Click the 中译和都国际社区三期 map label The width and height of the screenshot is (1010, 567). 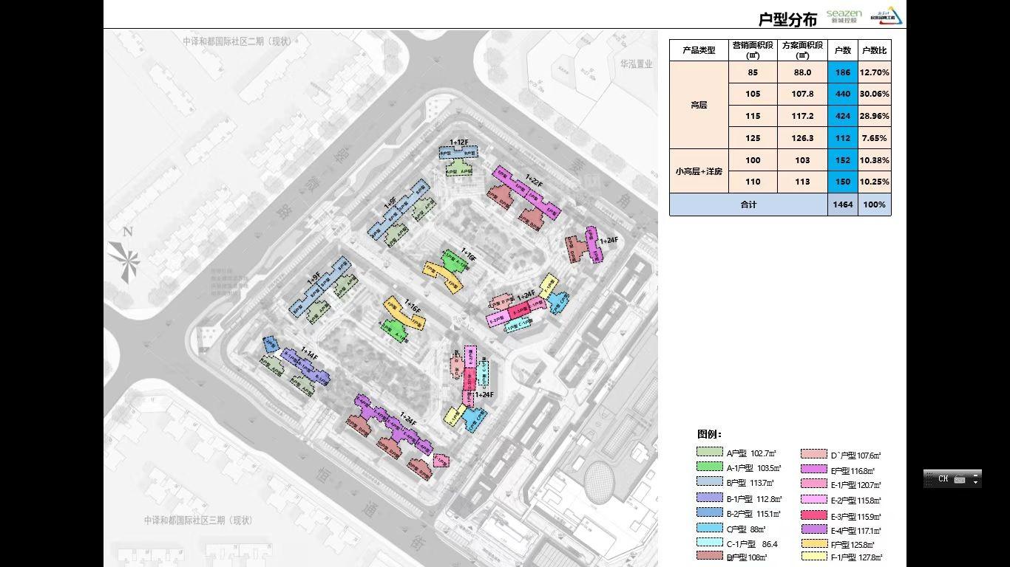197,520
